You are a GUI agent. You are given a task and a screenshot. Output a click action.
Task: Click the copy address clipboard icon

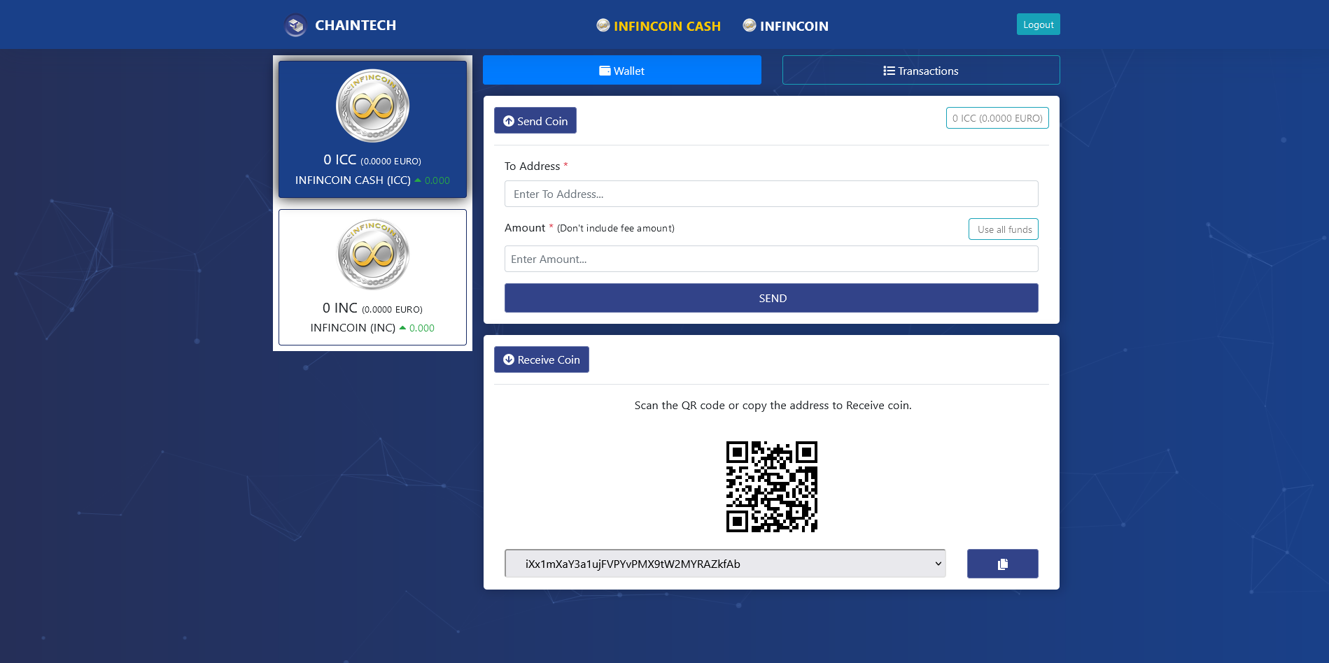[1002, 564]
